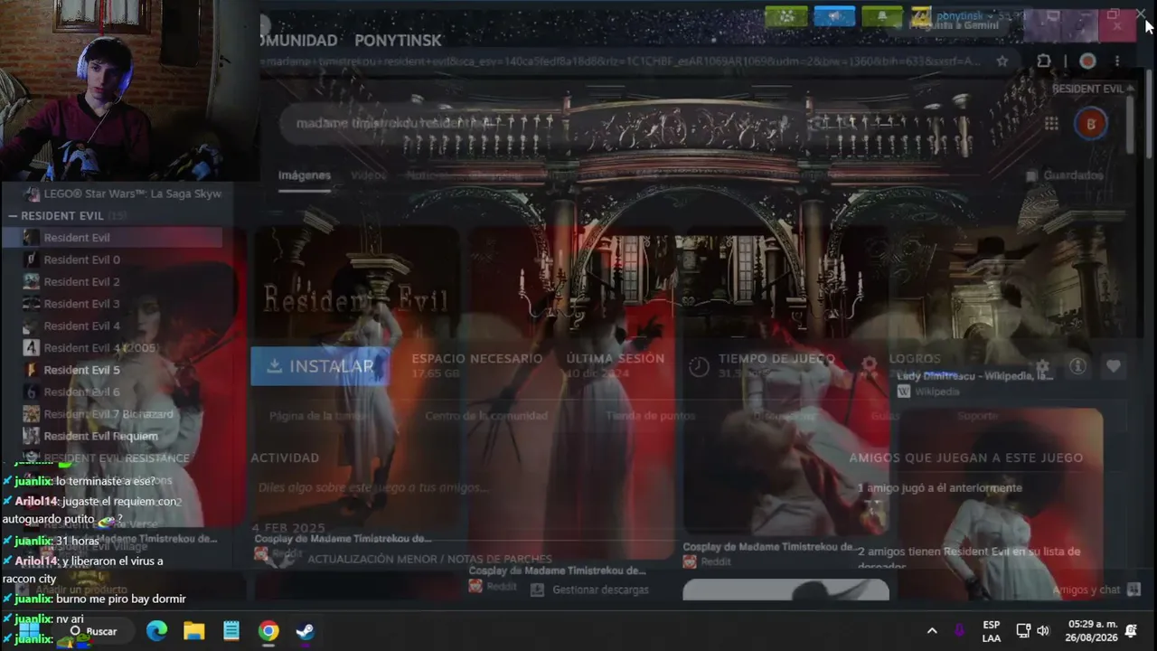
Task: Select LEGO Star Wars La Saga Skywalker game
Action: tap(132, 193)
